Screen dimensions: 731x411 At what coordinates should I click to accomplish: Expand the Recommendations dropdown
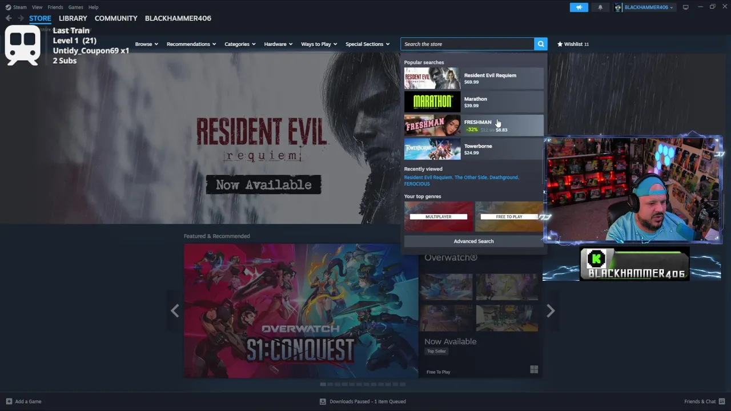point(191,44)
